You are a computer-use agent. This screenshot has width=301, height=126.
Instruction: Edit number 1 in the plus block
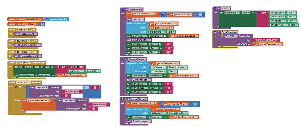coord(200,15)
